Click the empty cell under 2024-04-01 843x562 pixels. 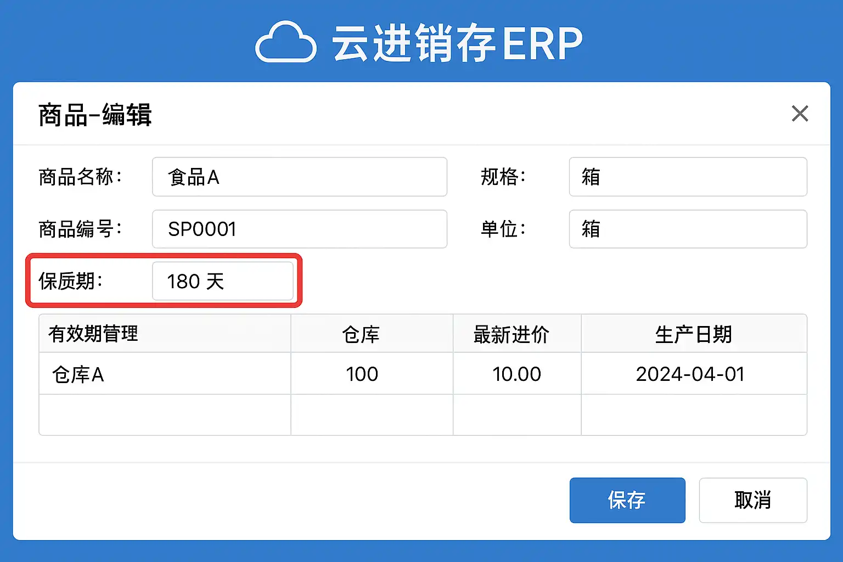coord(694,415)
